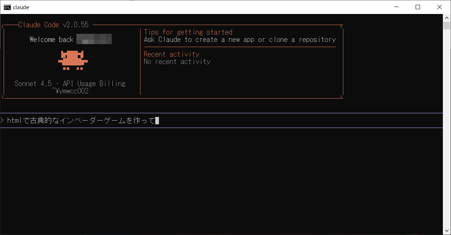Maximize the claude terminal window
The image size is (451, 235).
(418, 7)
